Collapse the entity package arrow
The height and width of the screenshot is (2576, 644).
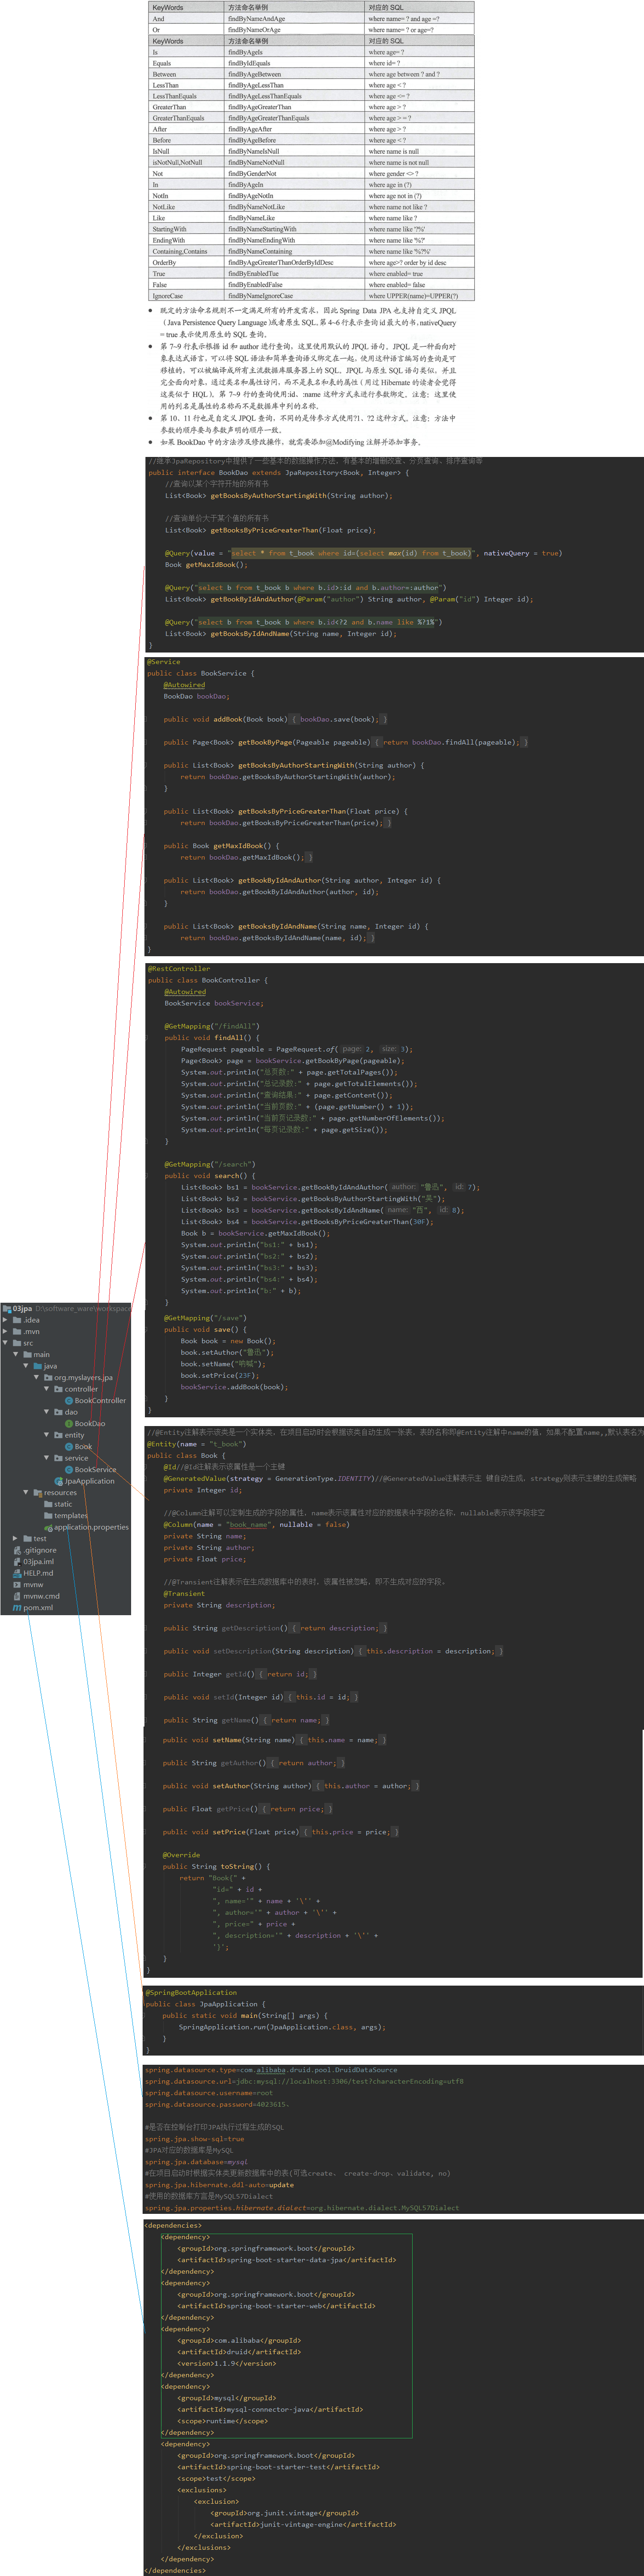click(x=46, y=1435)
